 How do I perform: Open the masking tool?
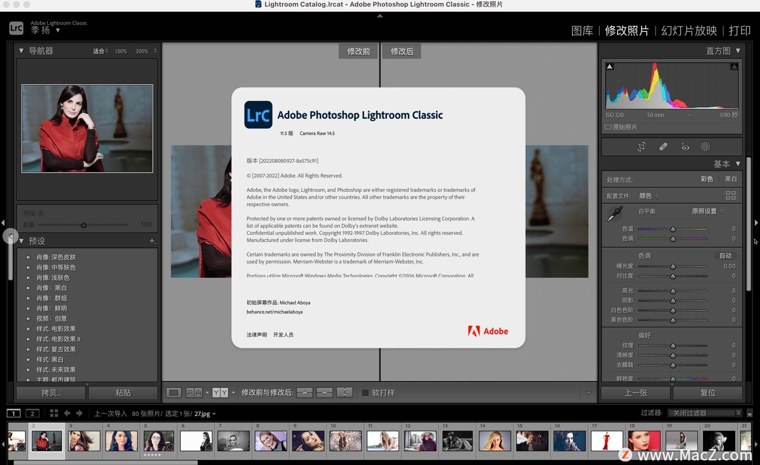pos(705,147)
